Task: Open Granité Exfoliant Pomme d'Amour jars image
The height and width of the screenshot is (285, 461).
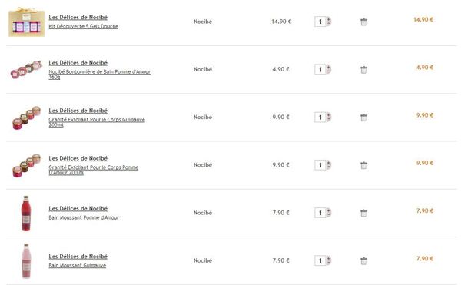Action: coord(26,166)
